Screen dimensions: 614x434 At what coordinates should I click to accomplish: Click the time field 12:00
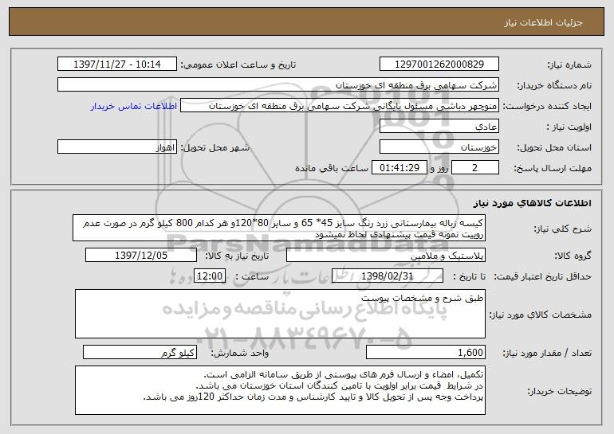(210, 276)
